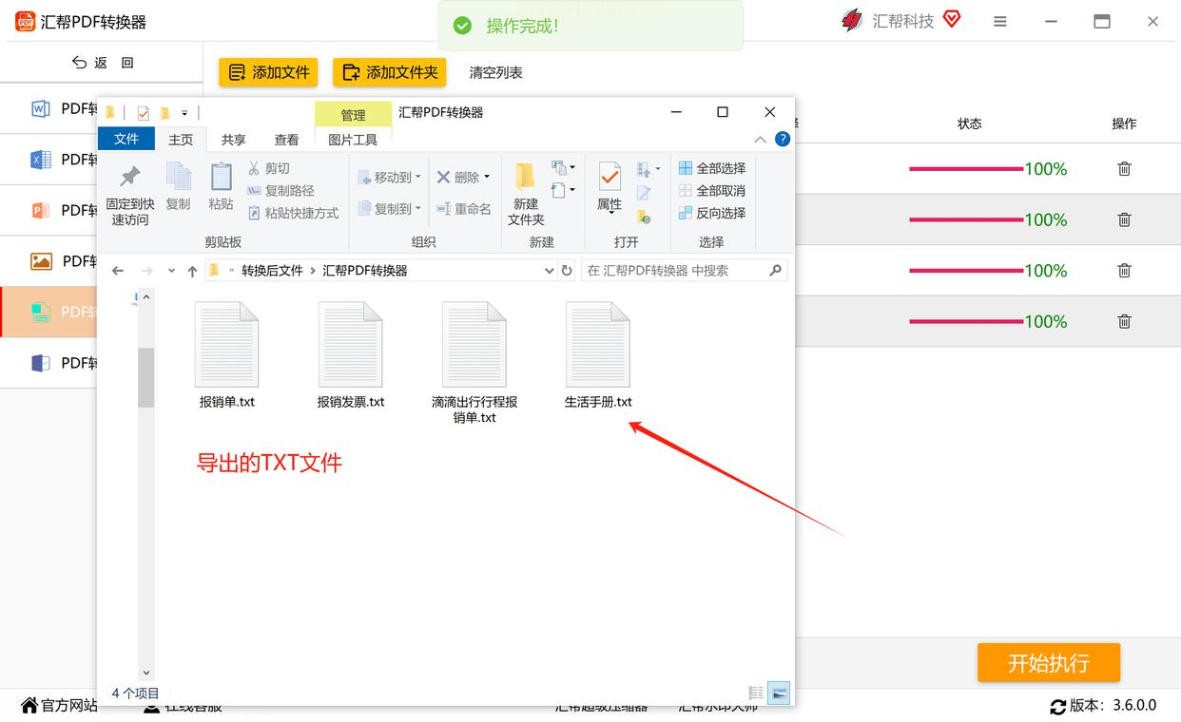Switch to the 主页 ribbon tab
This screenshot has height=722, width=1181.
pos(181,140)
